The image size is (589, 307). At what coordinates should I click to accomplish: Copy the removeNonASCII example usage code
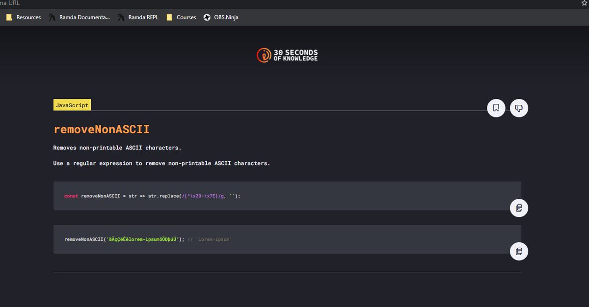(519, 251)
